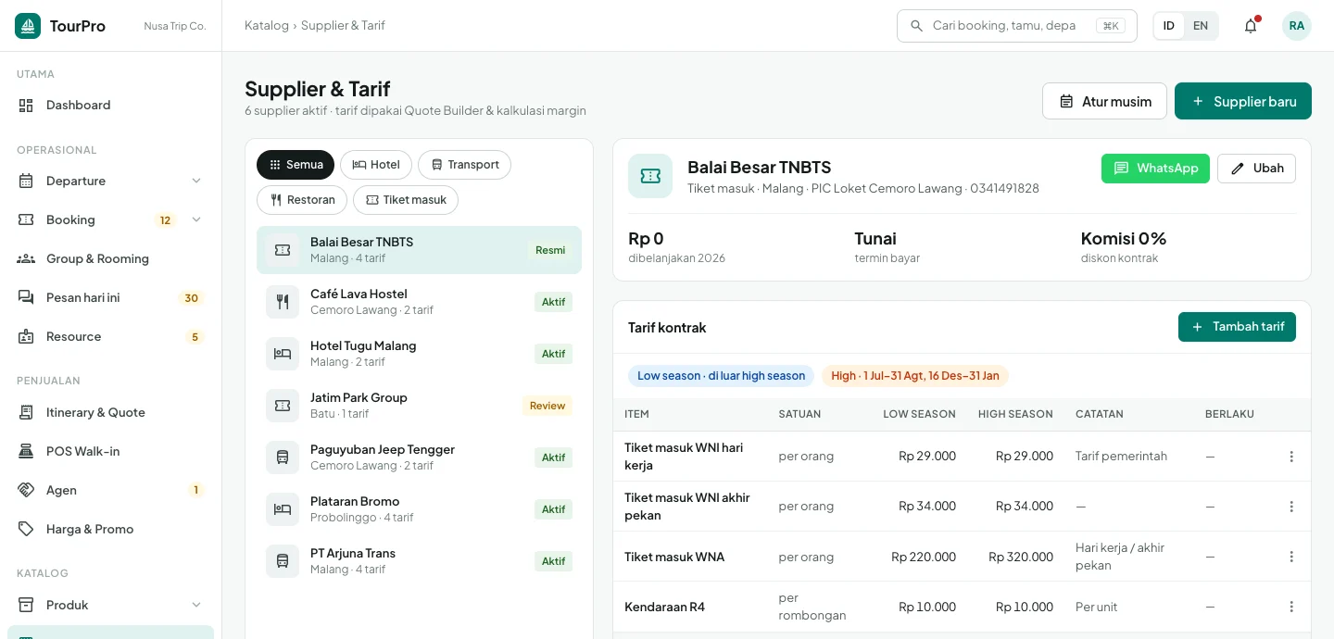1334x639 pixels.
Task: Expand the Departure sidebar submenu chevron
Action: (x=196, y=182)
